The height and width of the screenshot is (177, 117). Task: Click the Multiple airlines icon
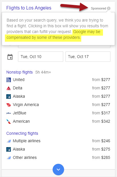(x=9, y=141)
